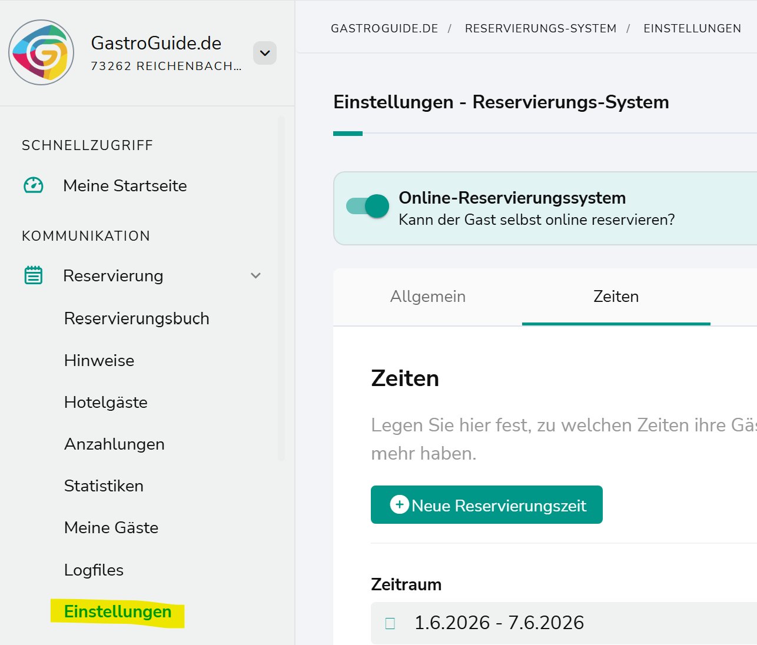Click the GastroGuide logo
This screenshot has width=757, height=645.
(41, 52)
